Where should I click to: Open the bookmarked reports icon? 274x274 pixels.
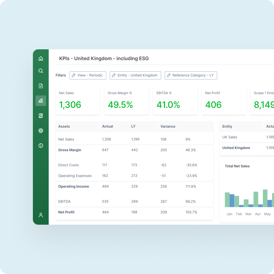click(x=41, y=115)
